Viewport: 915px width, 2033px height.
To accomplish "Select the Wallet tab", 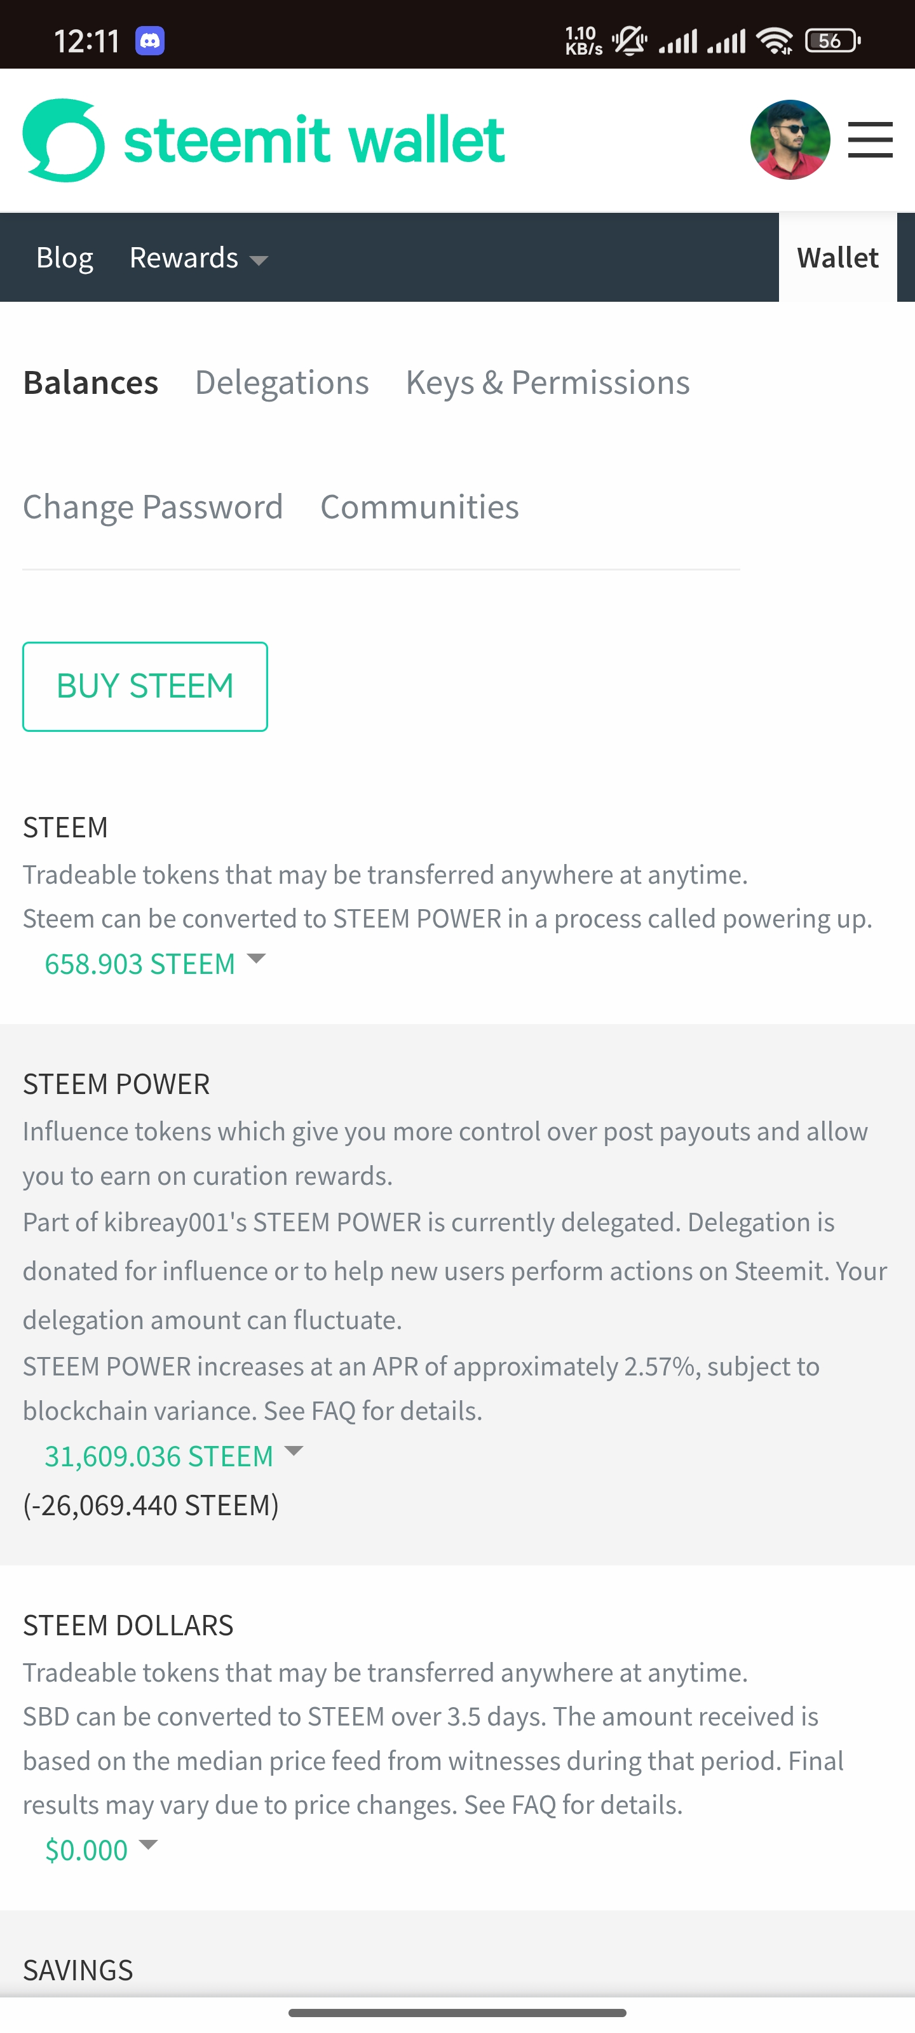I will pyautogui.click(x=837, y=258).
